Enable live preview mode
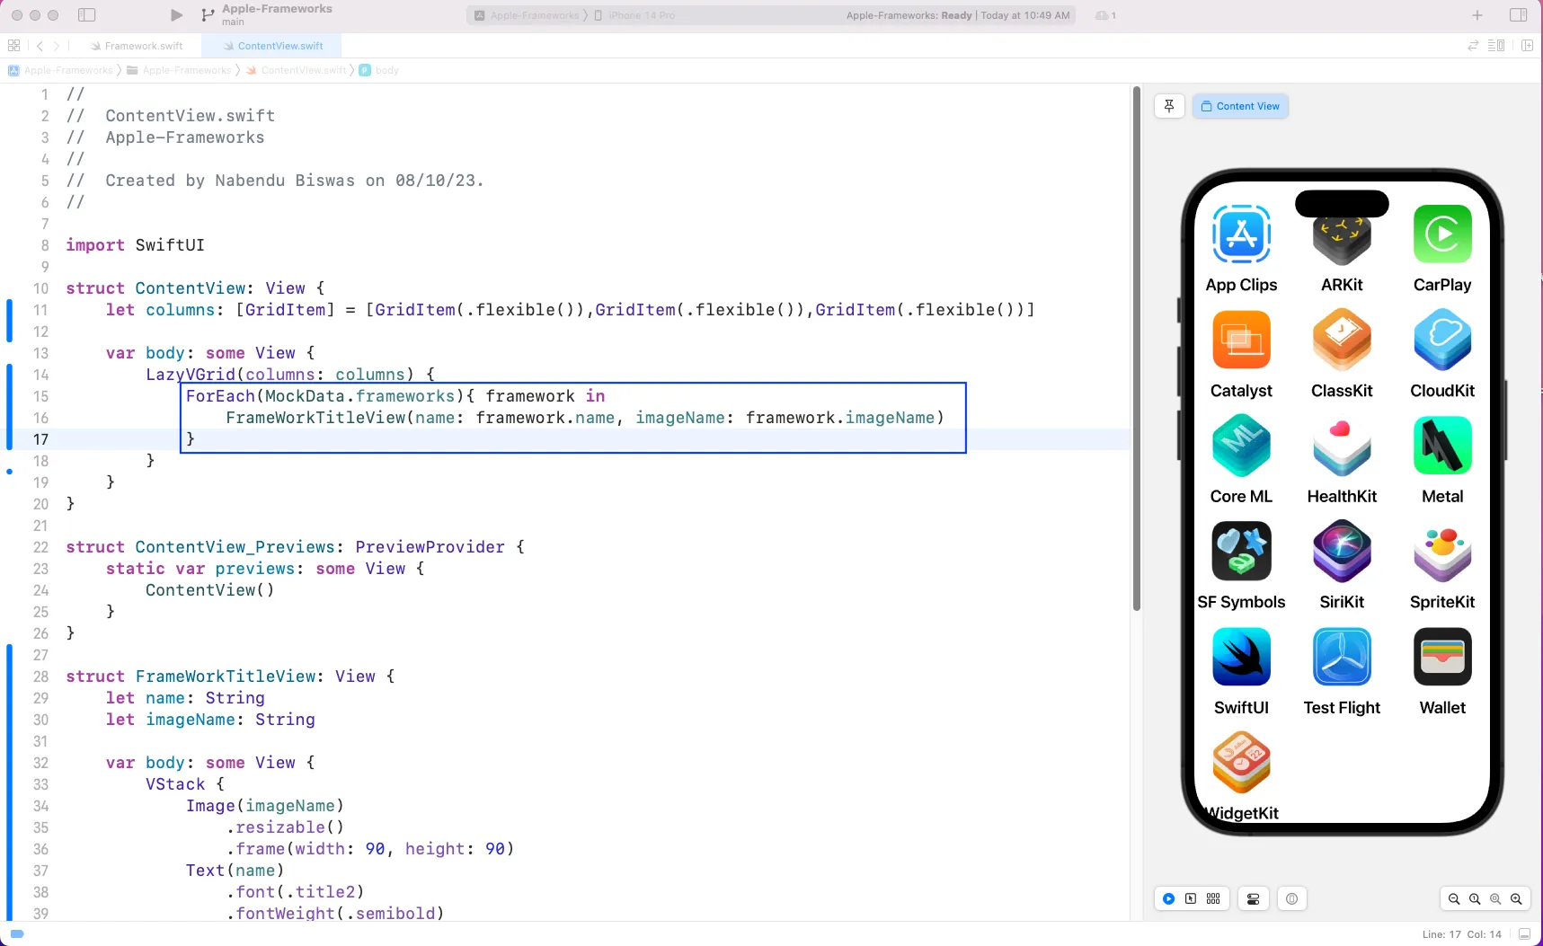1543x946 pixels. [x=1168, y=898]
